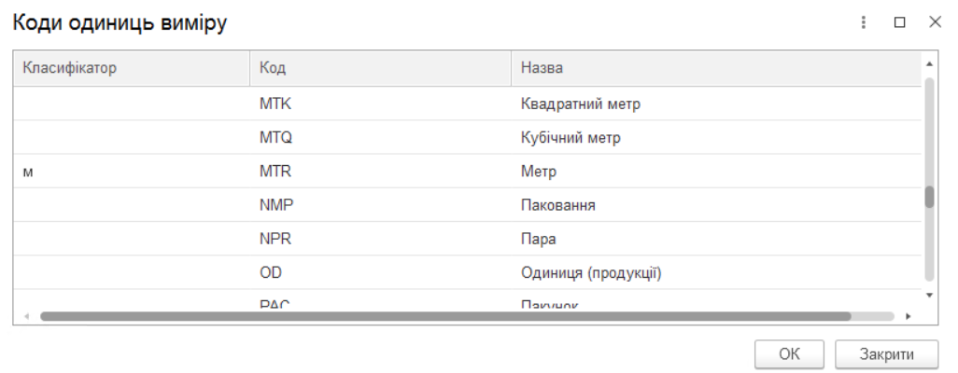This screenshot has width=958, height=373.
Task: Sort by the Код column header
Action: click(x=381, y=68)
